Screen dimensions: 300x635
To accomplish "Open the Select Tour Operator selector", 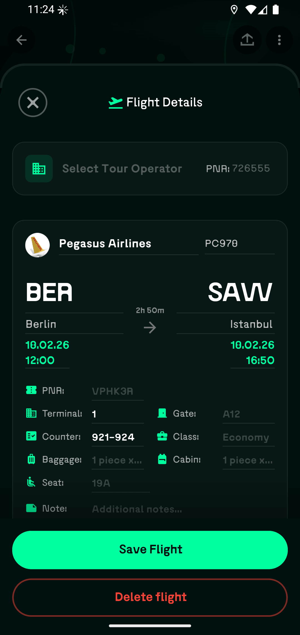I will click(122, 168).
